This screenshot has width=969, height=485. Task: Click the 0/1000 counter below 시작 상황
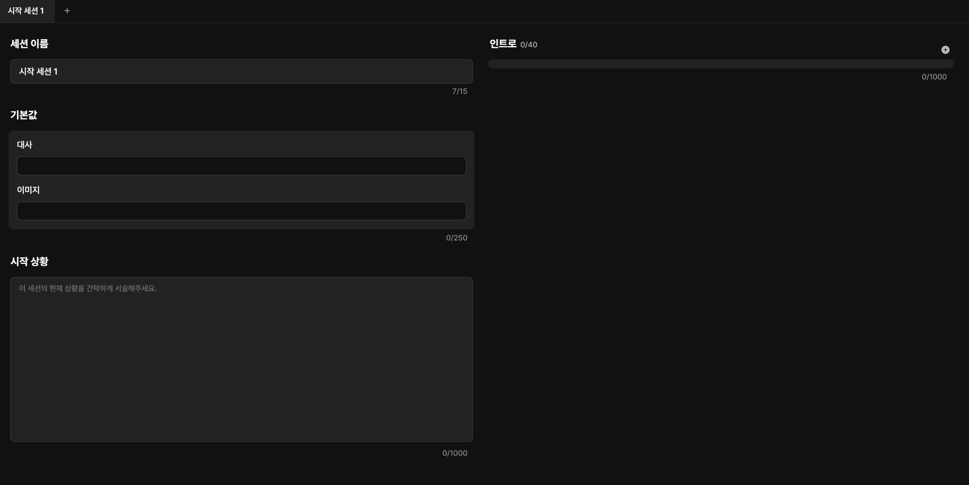[x=454, y=453]
